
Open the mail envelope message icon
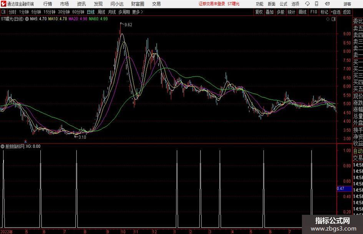[x=327, y=4]
